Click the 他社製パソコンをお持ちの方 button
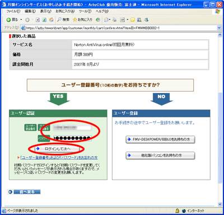 pyautogui.click(x=160, y=155)
